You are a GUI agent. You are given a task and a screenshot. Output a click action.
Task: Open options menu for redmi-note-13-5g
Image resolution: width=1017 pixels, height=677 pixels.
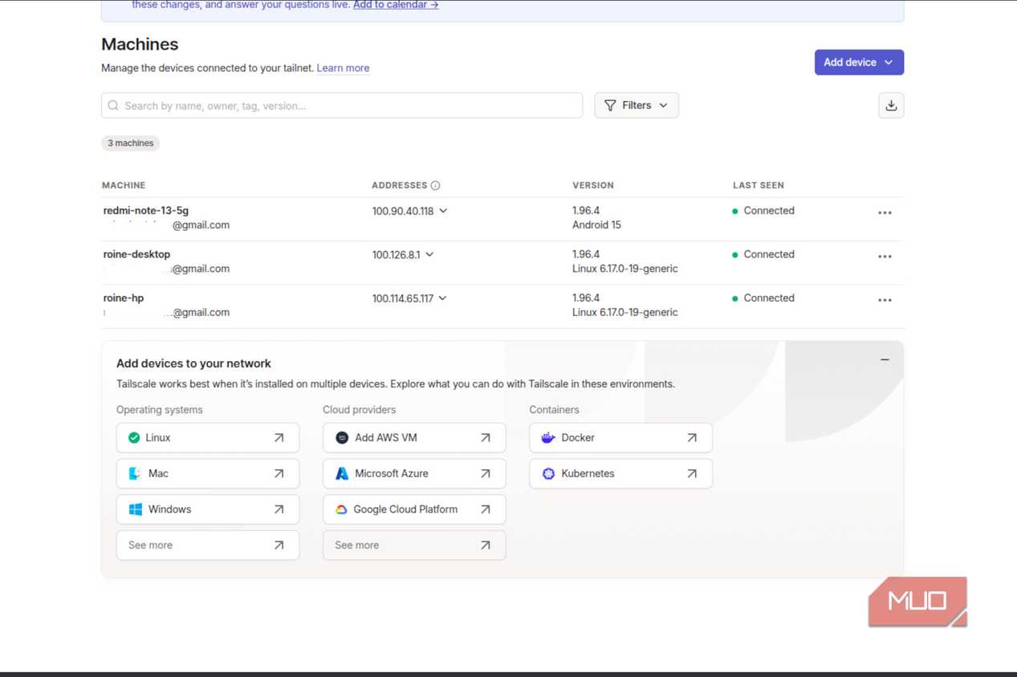[885, 213]
